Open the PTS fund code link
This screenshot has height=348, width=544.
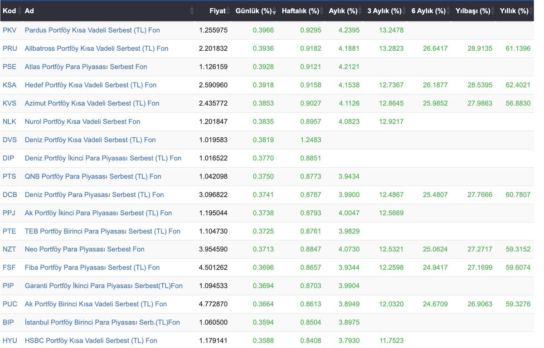pos(9,176)
